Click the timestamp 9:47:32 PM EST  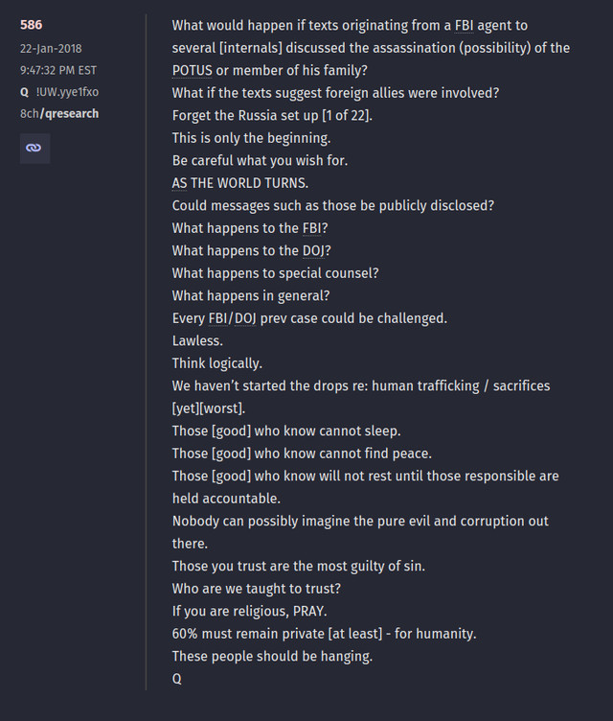[x=58, y=70]
